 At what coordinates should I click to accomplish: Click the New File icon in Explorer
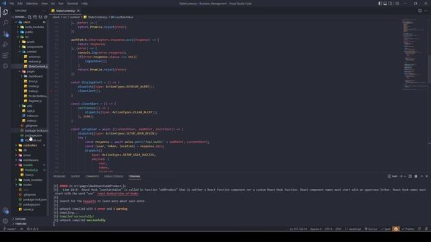(x=30, y=17)
